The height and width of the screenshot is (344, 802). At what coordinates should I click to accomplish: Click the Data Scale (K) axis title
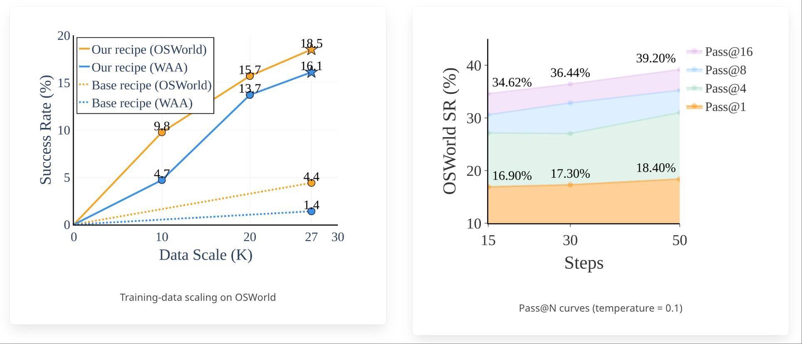pos(206,255)
